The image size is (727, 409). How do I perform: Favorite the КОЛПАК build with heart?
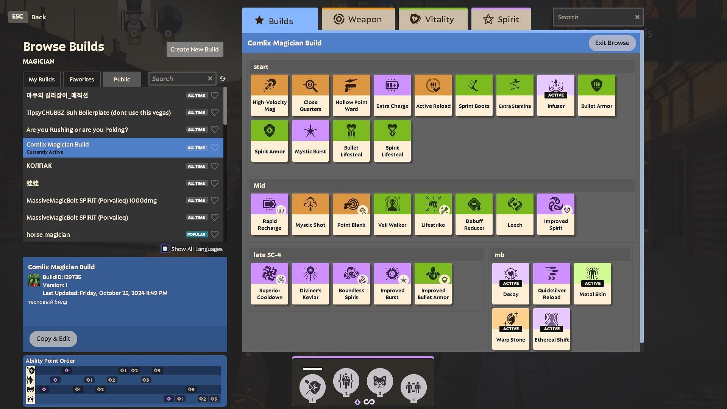(x=215, y=166)
